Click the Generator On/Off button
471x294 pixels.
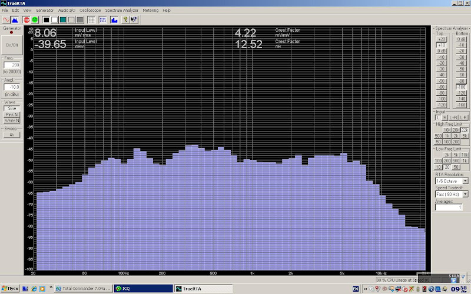pos(12,45)
